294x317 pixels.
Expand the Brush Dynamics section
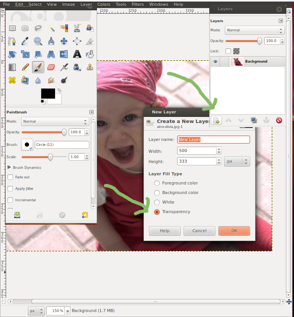[10, 167]
